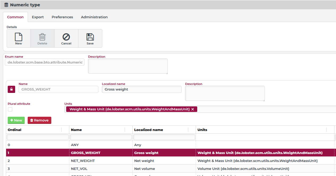Open the Preferences tab
The width and height of the screenshot is (336, 176).
(x=62, y=17)
